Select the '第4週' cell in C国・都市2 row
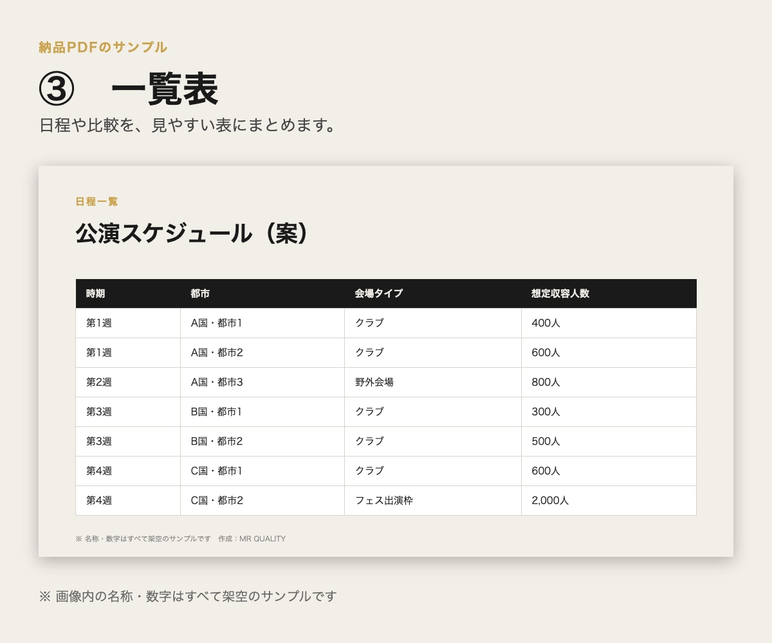 (128, 500)
